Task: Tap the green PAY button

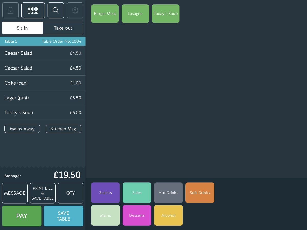Action: click(x=22, y=216)
